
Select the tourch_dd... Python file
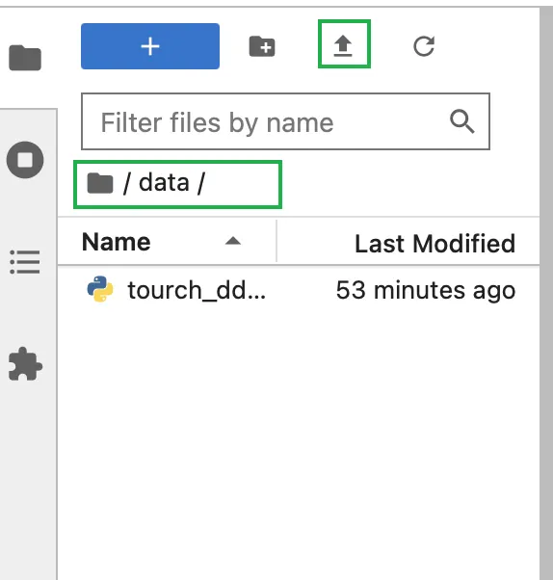[299, 290]
